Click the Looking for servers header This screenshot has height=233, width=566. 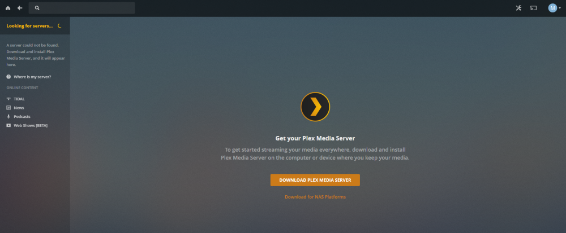tap(29, 26)
